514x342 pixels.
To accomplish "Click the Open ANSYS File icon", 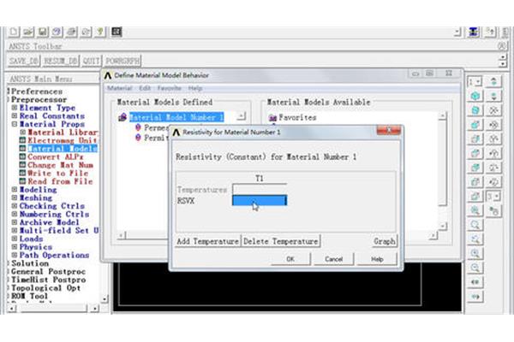I will click(28, 32).
